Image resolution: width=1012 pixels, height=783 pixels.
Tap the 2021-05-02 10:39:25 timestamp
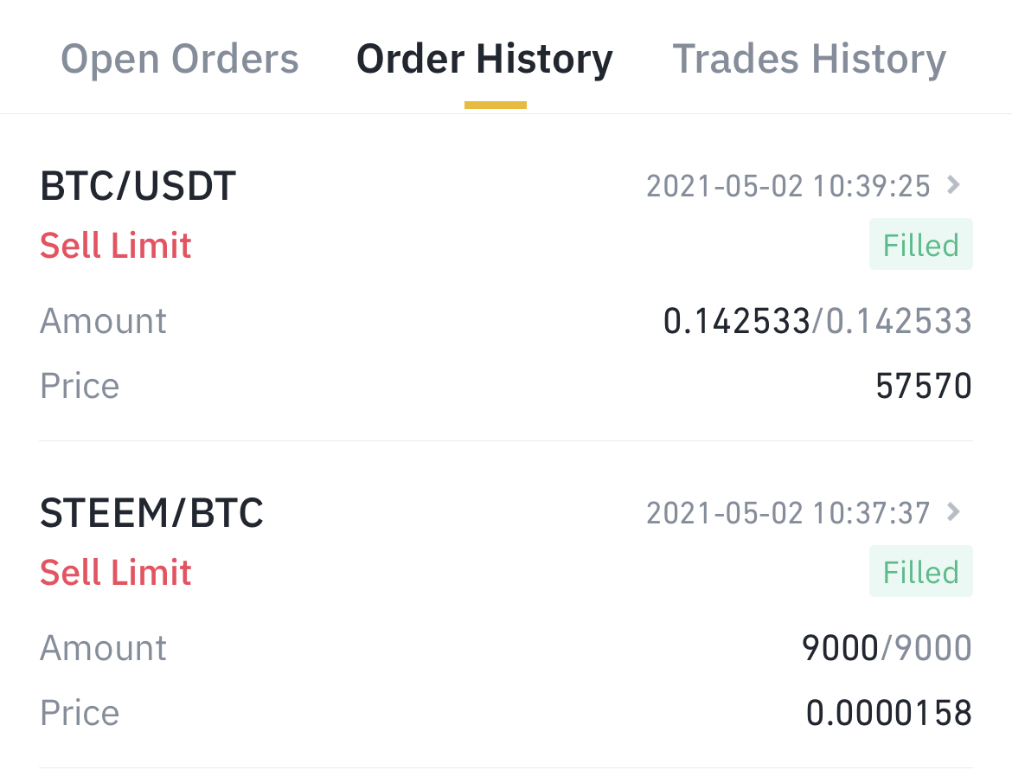pos(788,186)
